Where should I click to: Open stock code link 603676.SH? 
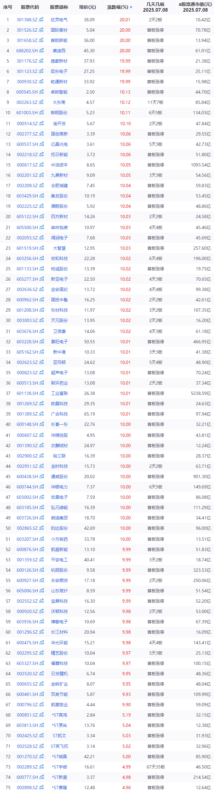pos(27,331)
